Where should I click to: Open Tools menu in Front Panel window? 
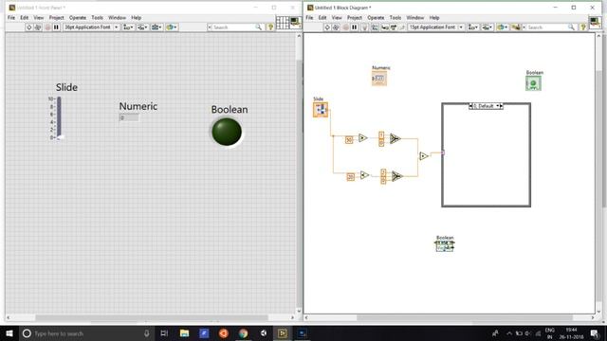[97, 18]
